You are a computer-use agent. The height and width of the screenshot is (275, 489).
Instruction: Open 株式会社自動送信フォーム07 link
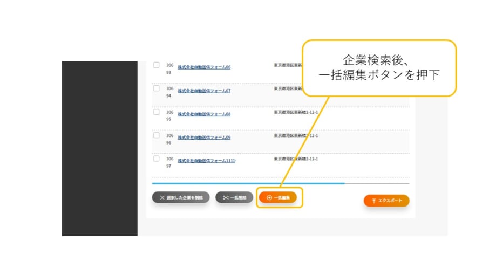pyautogui.click(x=204, y=91)
